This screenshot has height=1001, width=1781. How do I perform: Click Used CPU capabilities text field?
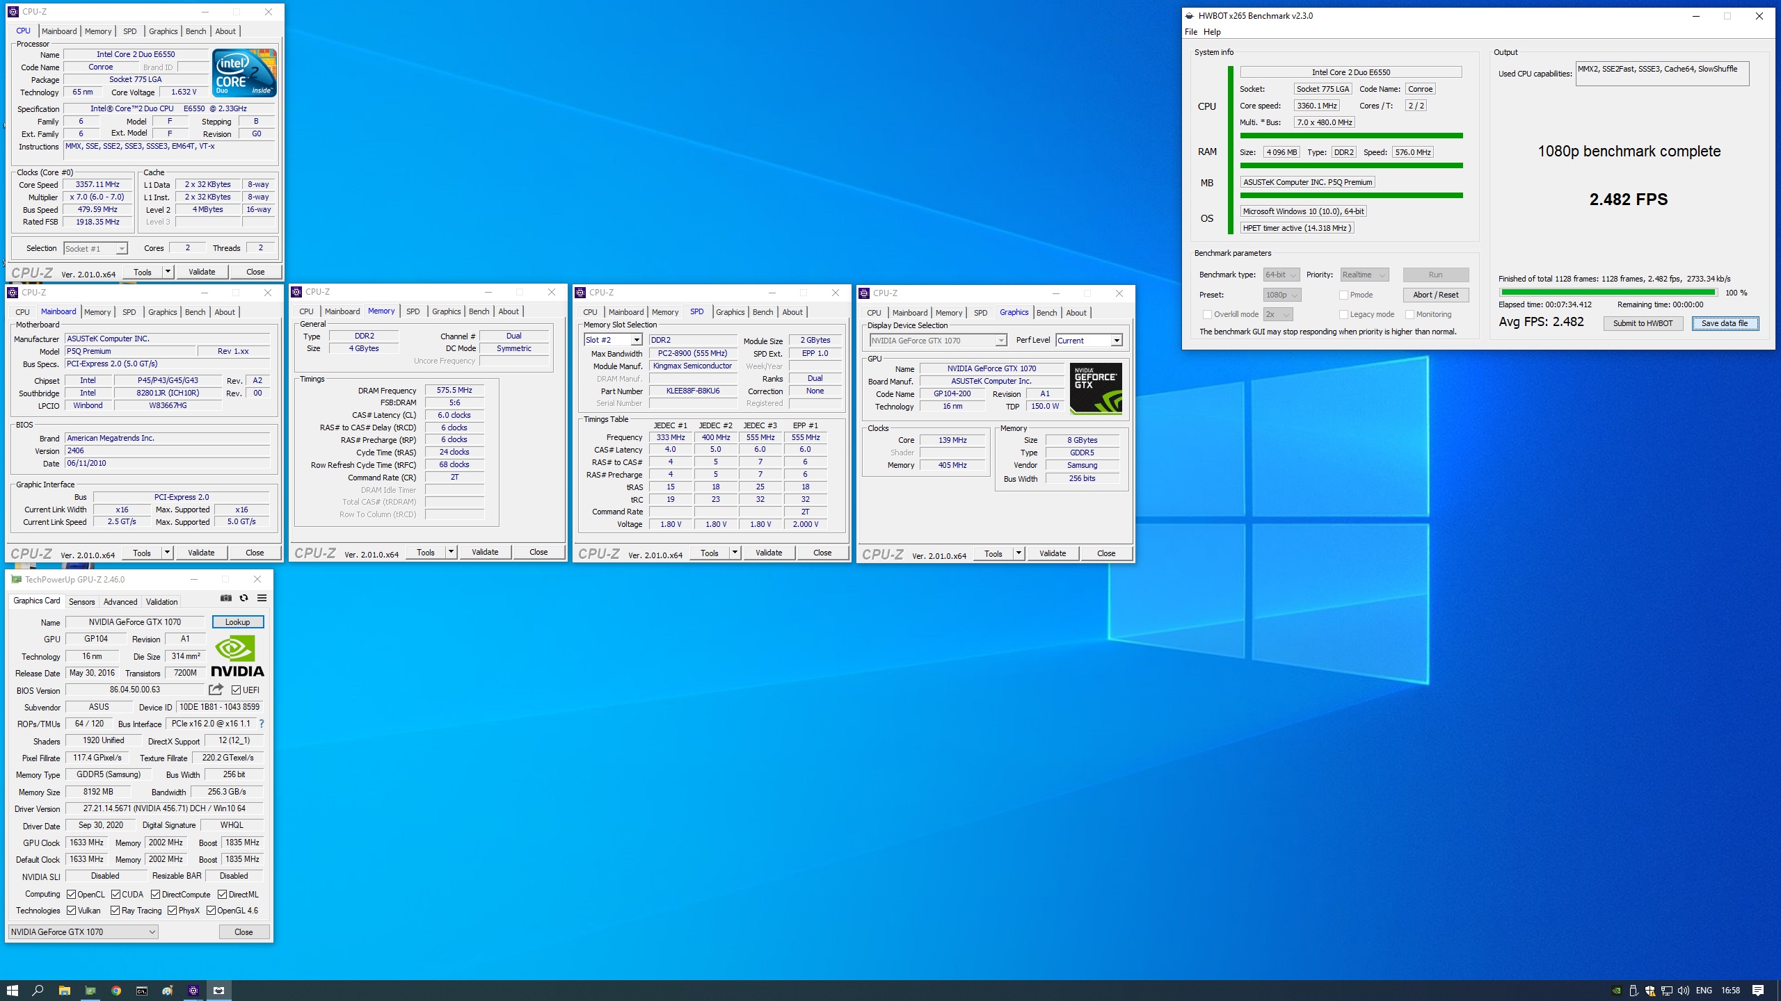[1662, 74]
